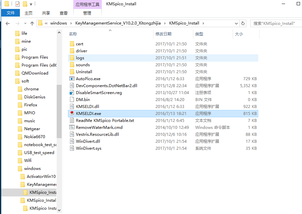Click the Vestris.ResourceLib.dll file icon
Screen dimensions: 302x214
tap(72, 134)
